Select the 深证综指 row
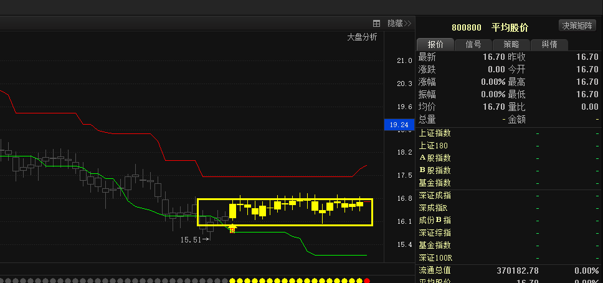603x283 pixels. (x=509, y=233)
